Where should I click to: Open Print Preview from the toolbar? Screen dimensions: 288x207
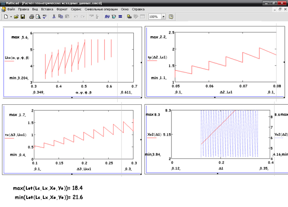point(38,17)
